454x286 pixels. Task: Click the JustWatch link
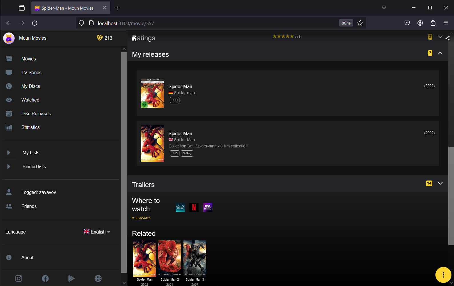[141, 218]
